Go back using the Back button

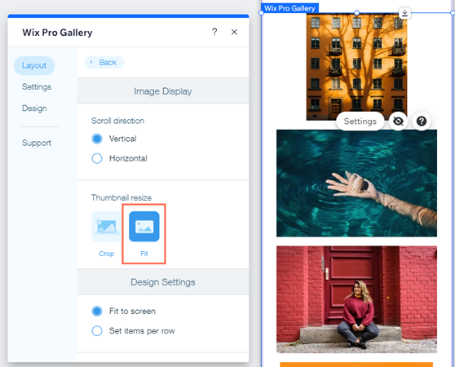point(104,62)
